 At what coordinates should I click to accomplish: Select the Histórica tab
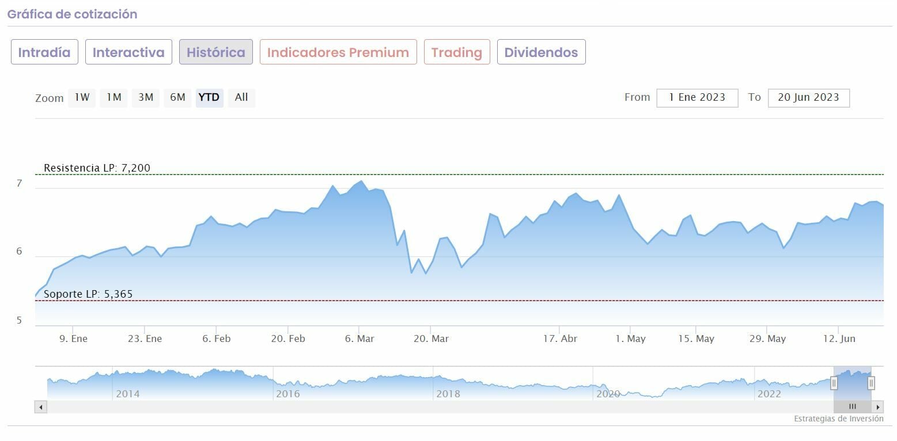tap(216, 52)
